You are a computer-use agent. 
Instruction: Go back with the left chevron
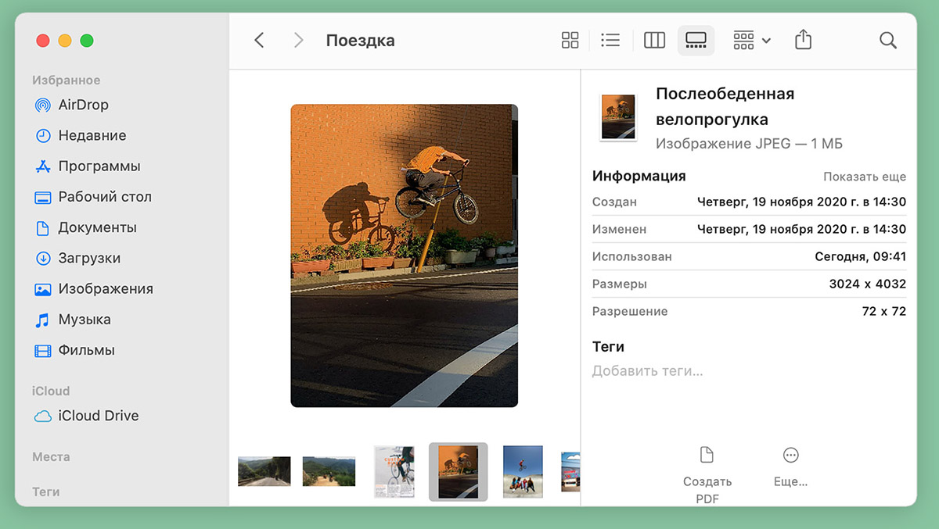click(x=260, y=41)
